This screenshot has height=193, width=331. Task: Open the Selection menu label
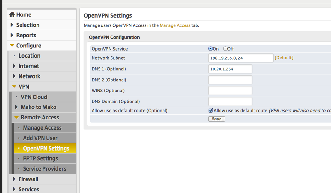[28, 25]
